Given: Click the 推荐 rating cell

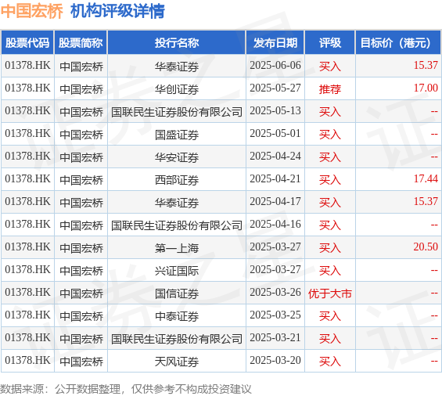Looking at the screenshot, I should (x=330, y=89).
